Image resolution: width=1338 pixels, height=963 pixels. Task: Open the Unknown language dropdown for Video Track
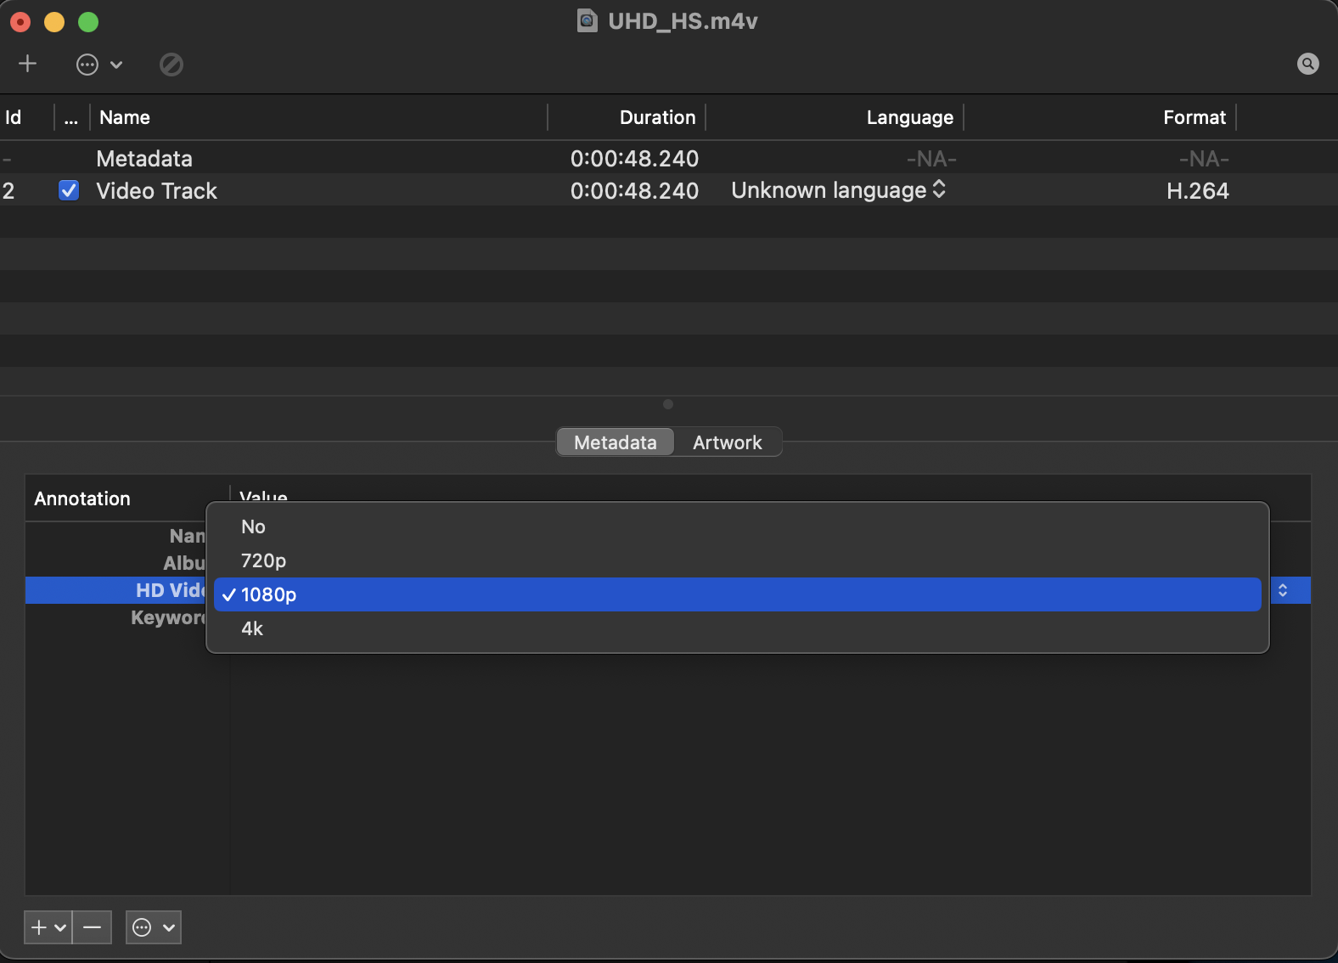pos(839,190)
